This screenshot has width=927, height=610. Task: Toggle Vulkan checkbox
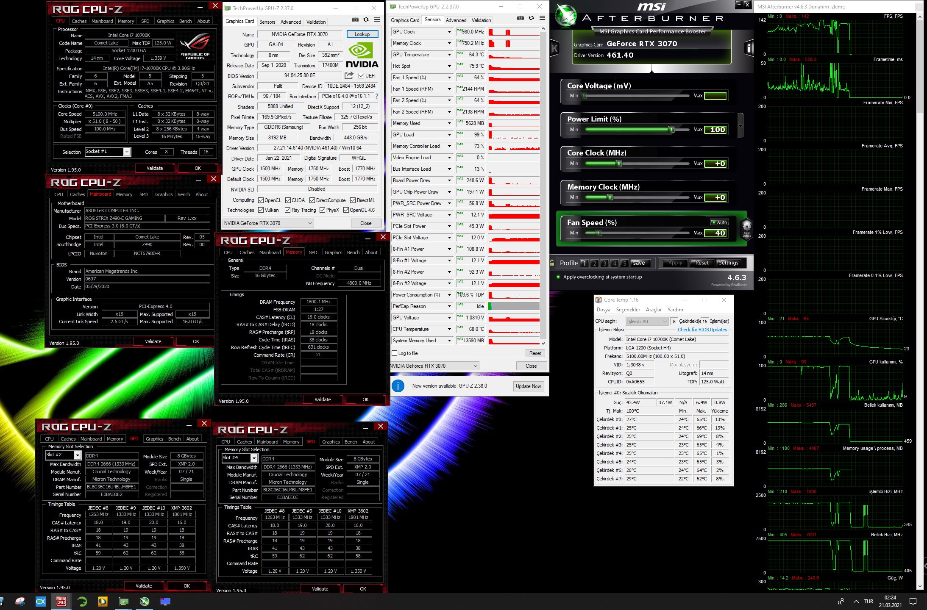point(261,210)
